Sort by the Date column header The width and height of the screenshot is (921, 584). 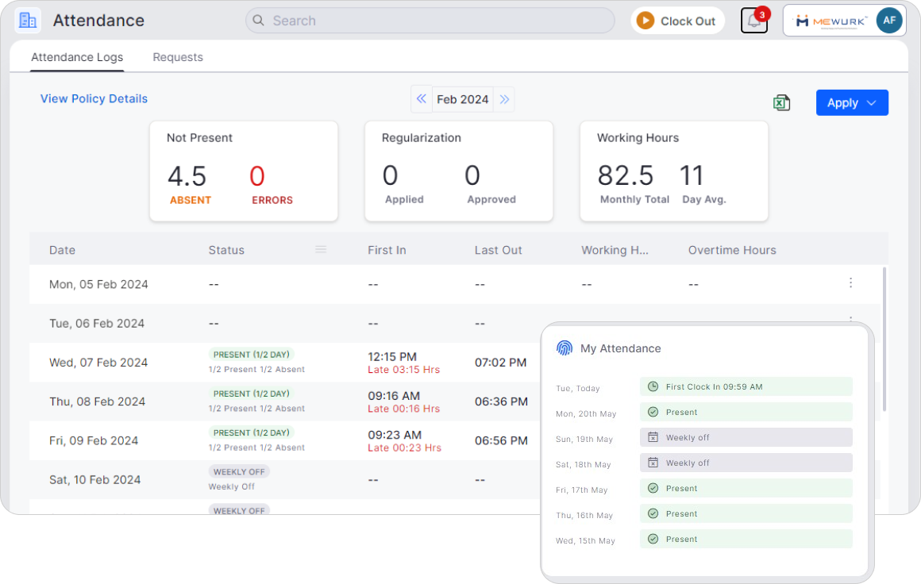coord(62,250)
